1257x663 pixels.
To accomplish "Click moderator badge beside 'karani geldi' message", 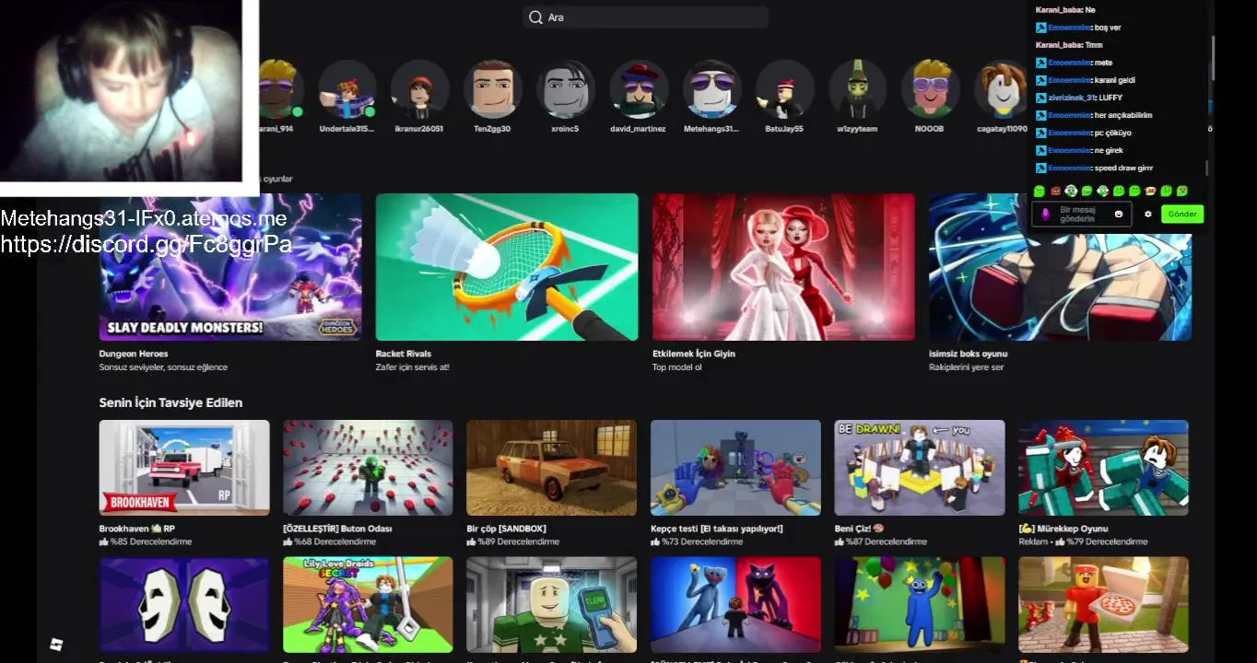I will (x=1040, y=80).
